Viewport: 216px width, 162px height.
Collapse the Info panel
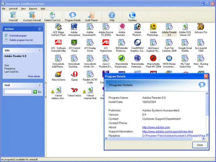pos(40,50)
